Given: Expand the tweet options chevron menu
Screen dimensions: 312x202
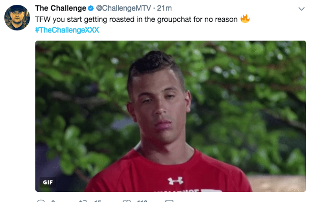Looking at the screenshot, I should click(x=301, y=9).
